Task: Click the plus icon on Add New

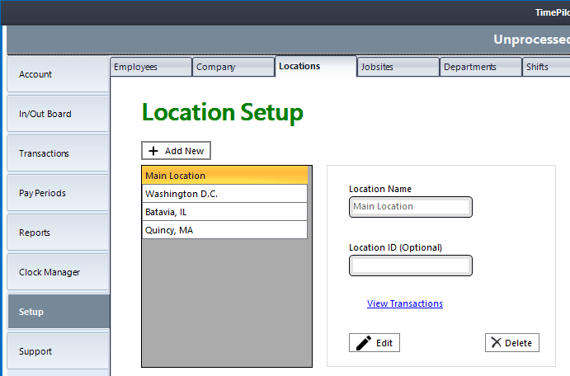Action: 153,151
